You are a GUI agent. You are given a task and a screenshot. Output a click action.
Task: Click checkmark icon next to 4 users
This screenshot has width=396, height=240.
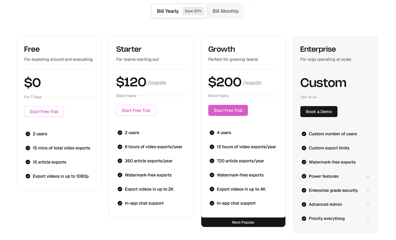coord(212,133)
